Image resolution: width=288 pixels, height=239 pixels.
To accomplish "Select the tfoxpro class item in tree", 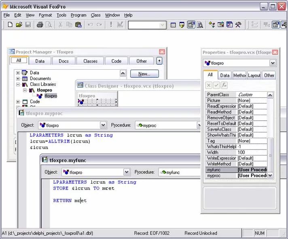I will point(51,96).
